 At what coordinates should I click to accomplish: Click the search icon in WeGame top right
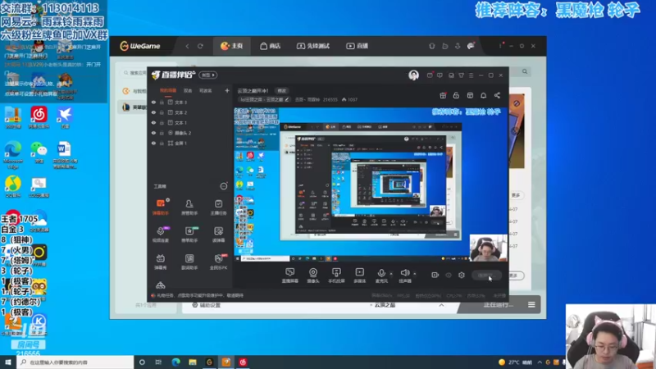(525, 71)
